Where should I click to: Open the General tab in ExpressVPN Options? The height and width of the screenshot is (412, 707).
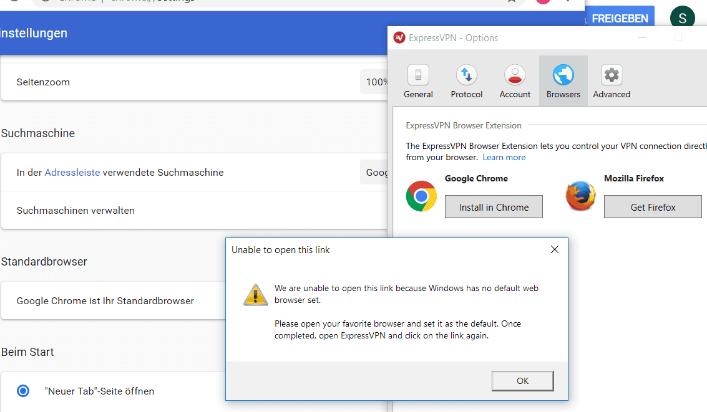[x=418, y=82]
